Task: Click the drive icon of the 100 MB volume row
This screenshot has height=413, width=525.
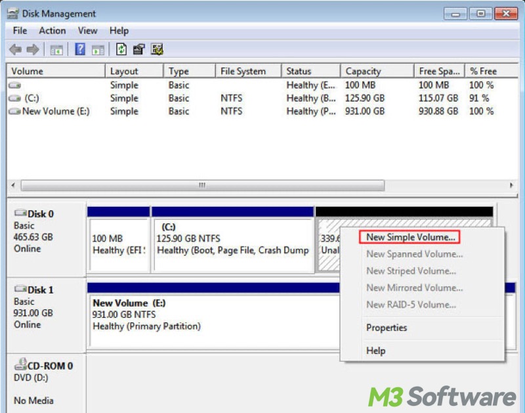Action: point(14,85)
